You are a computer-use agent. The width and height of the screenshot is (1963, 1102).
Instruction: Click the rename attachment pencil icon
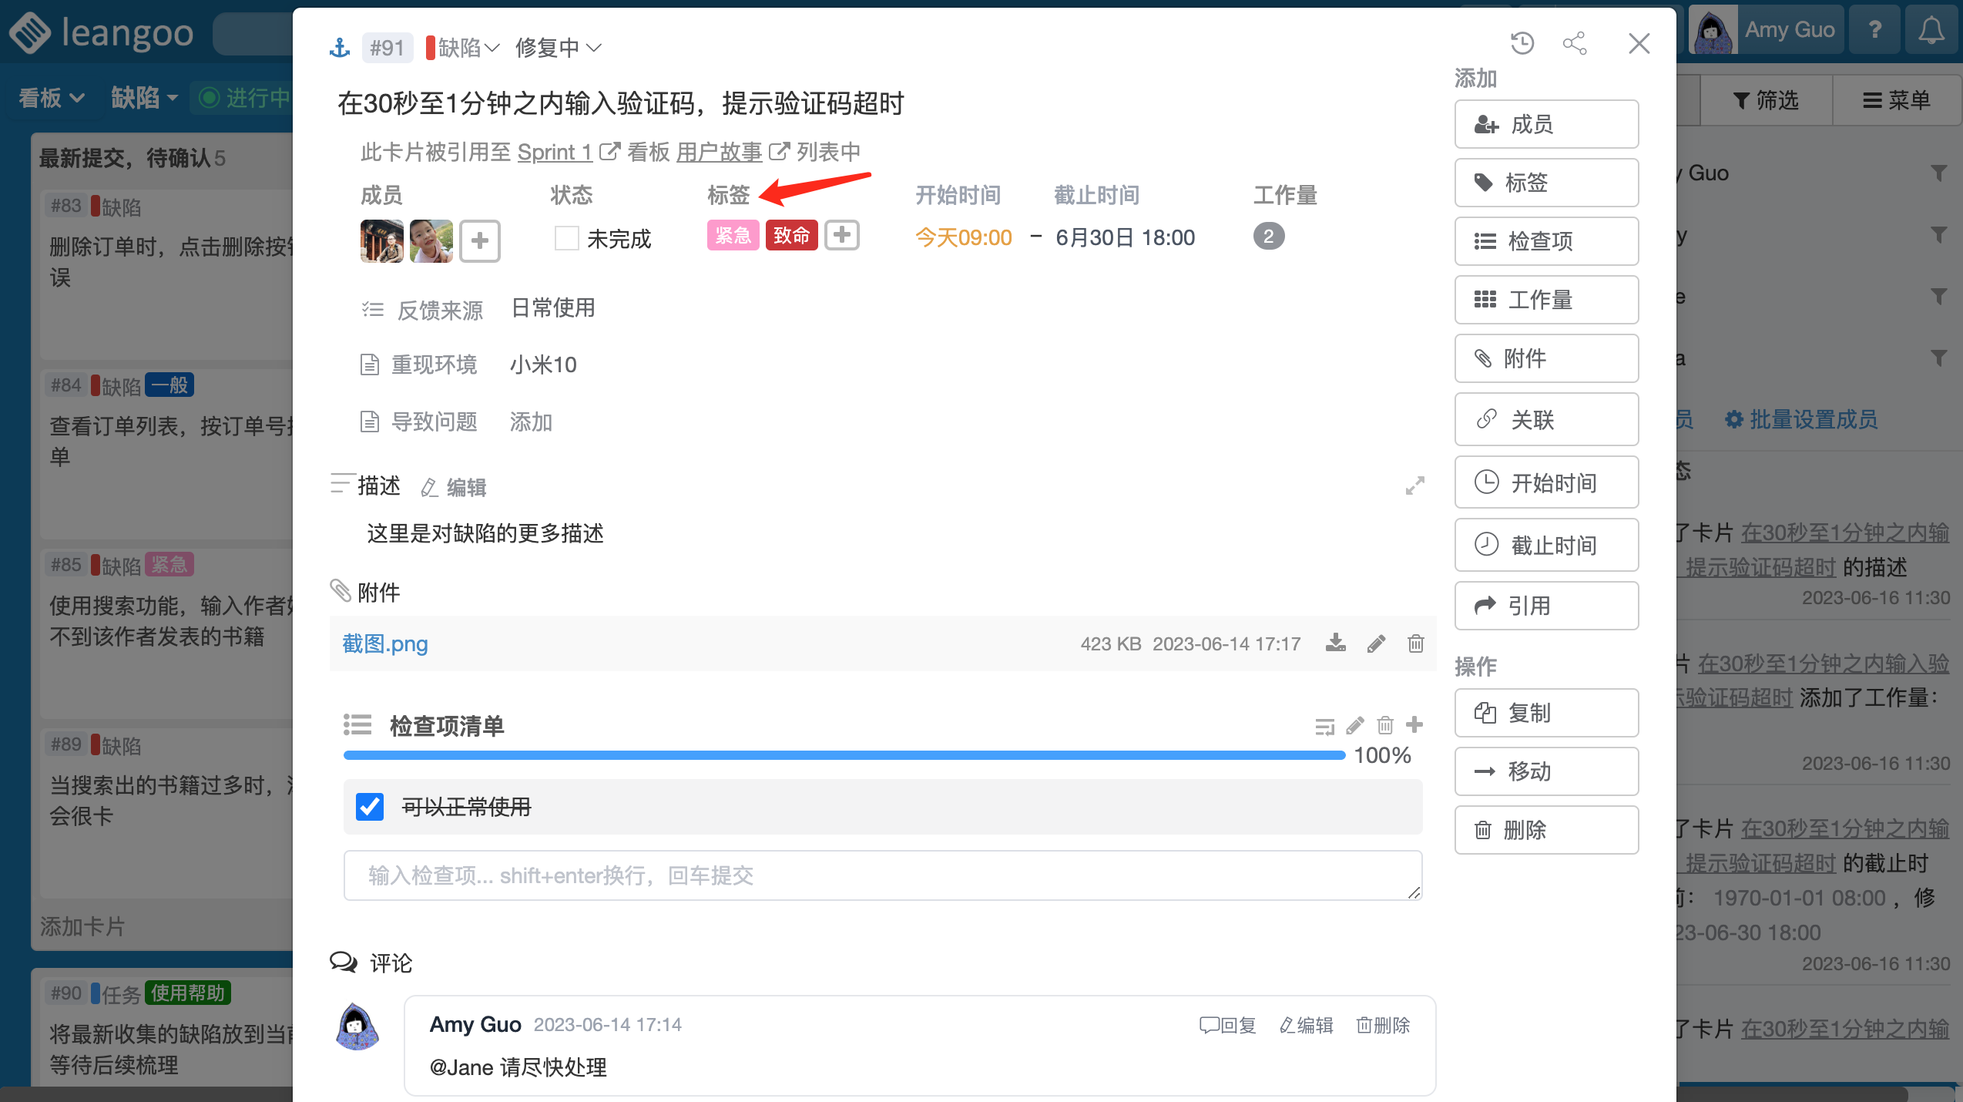click(1377, 643)
